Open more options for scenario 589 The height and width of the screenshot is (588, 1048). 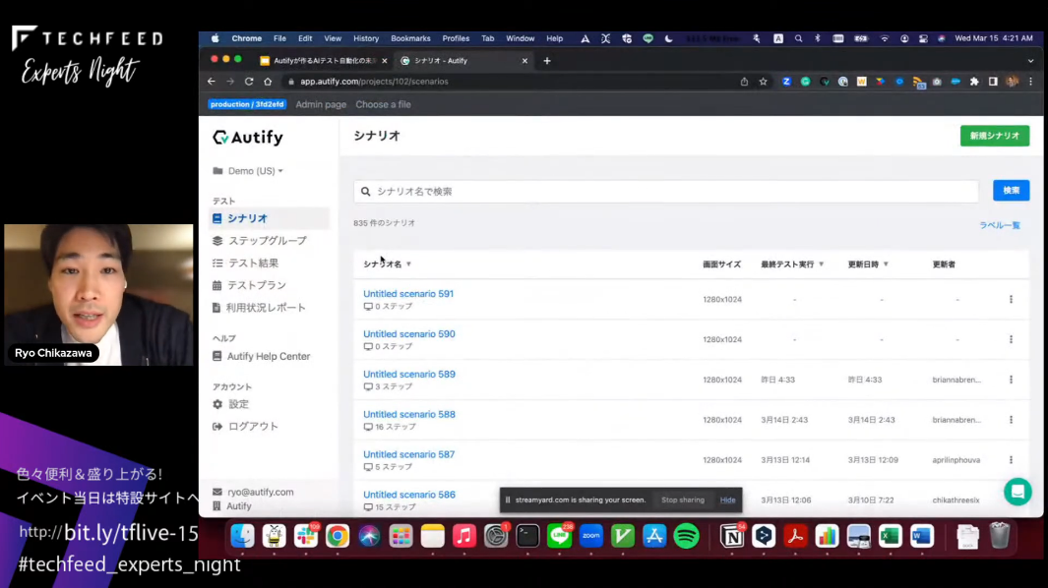(1011, 380)
